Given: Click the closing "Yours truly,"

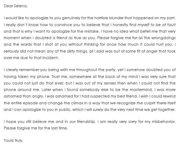Looking at the screenshot, I should coord(13,140).
